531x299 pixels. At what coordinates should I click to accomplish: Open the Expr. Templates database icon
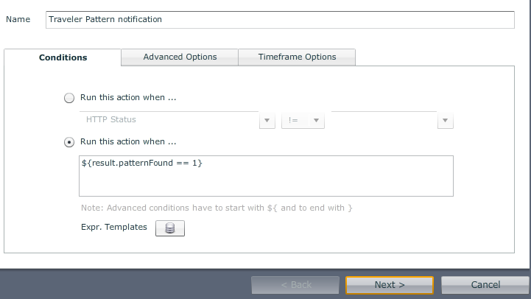click(x=170, y=228)
